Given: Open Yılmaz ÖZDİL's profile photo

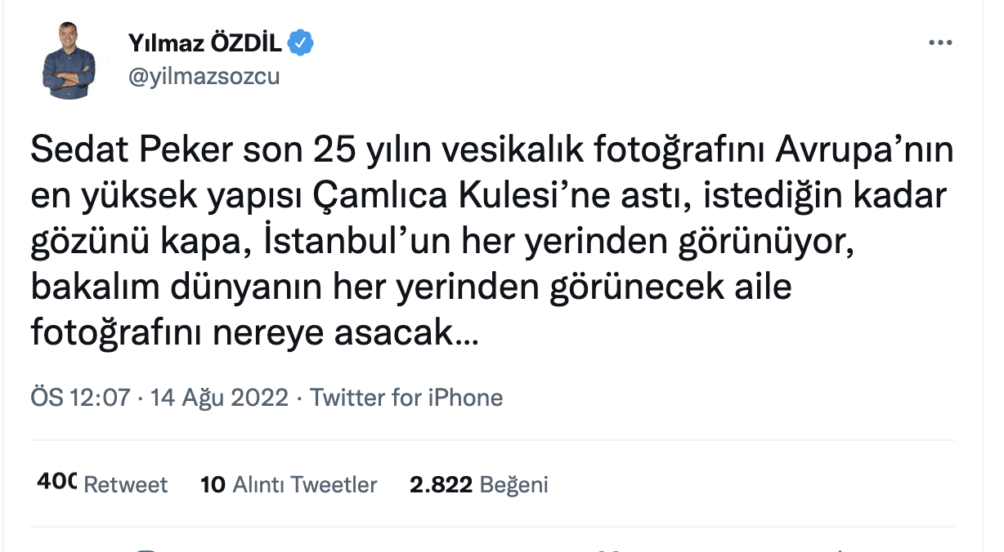Looking at the screenshot, I should click(x=69, y=60).
